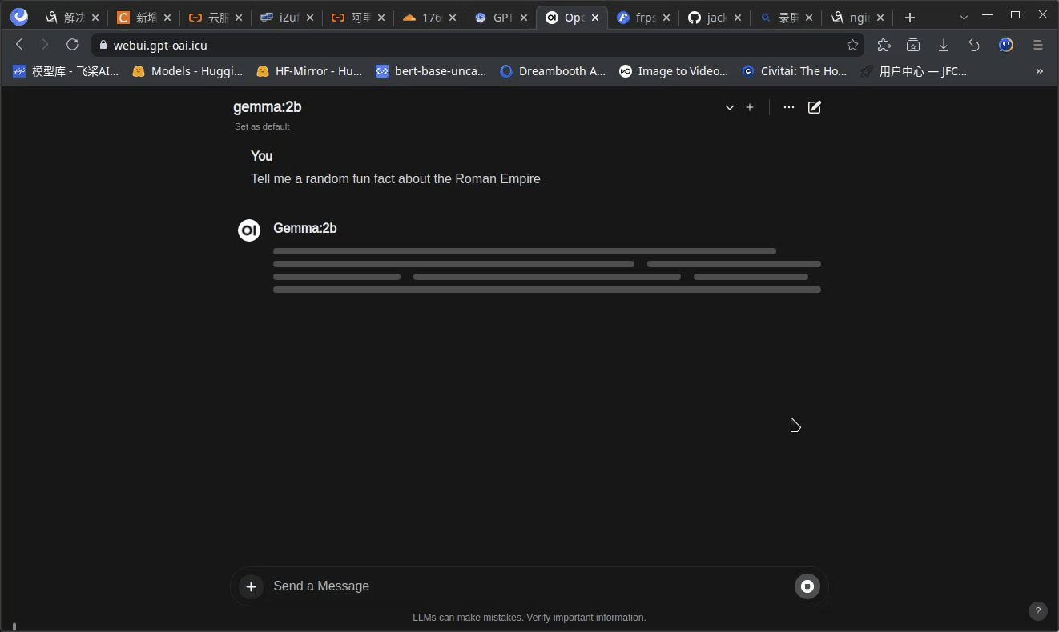1059x632 pixels.
Task: Switch to the 176 tab
Action: pos(429,18)
